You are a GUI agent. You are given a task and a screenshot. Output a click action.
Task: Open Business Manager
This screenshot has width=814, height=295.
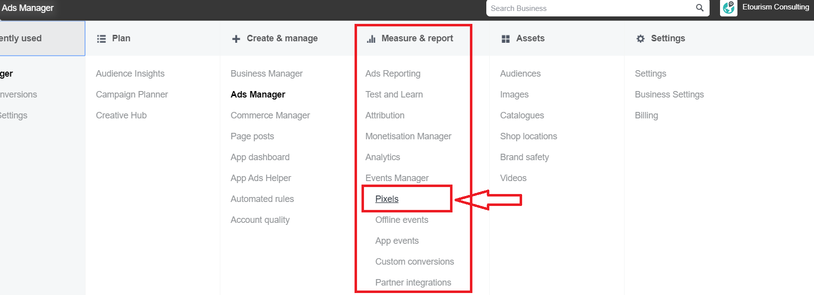click(x=267, y=74)
